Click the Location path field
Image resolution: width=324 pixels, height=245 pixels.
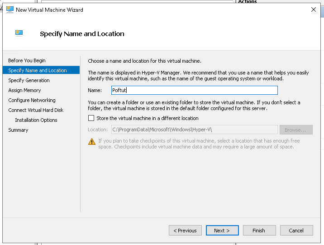195,129
